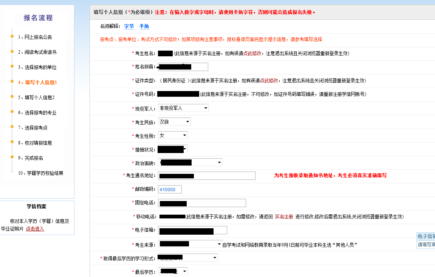Expand the 考生来源 dropdown
The width and height of the screenshot is (435, 277).
tap(190, 245)
